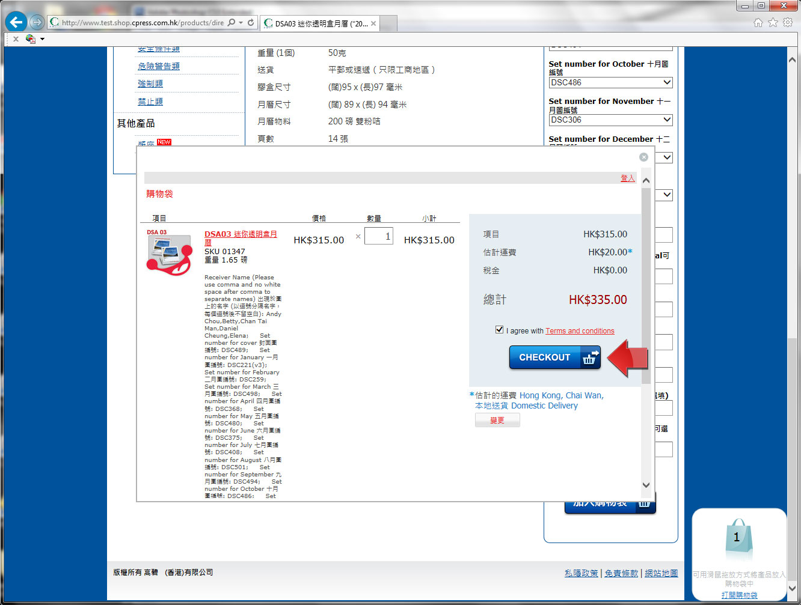Screen dimensions: 801x605
Task: Click the browser back arrow button
Action: point(16,23)
